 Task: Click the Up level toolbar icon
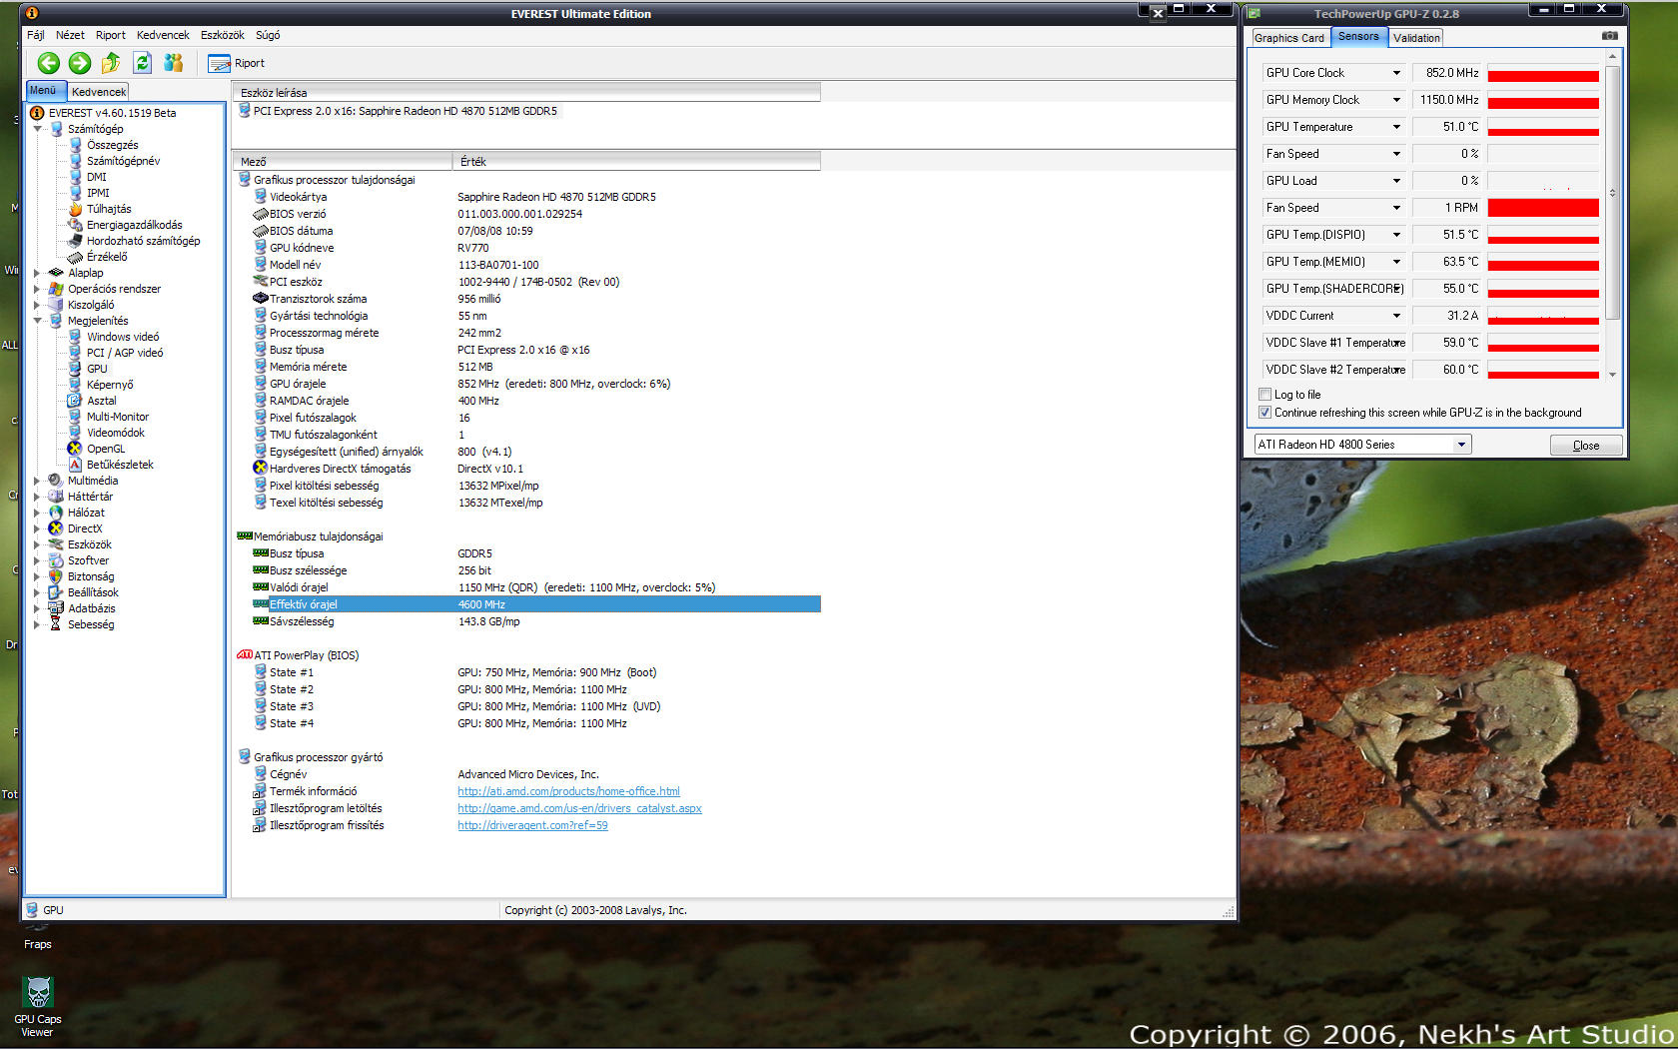tap(111, 63)
